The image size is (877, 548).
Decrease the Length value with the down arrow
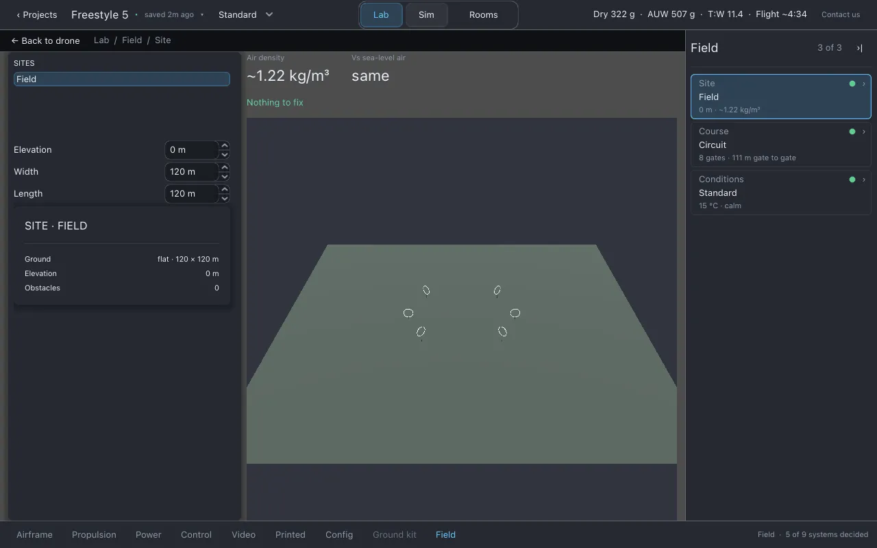pyautogui.click(x=225, y=199)
